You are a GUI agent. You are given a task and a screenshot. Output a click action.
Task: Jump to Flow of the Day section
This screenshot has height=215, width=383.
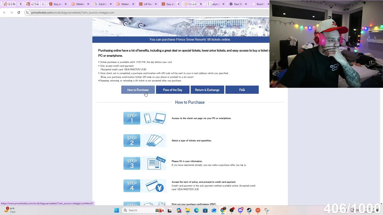pos(173,90)
